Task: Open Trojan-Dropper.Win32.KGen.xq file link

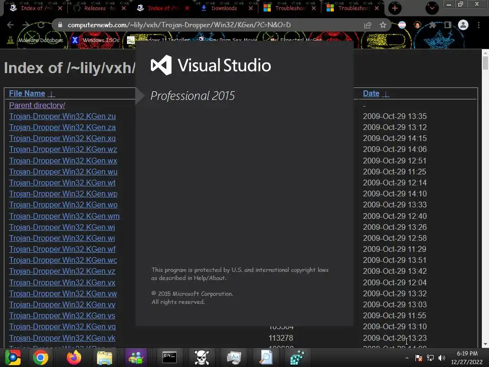Action: click(63, 138)
